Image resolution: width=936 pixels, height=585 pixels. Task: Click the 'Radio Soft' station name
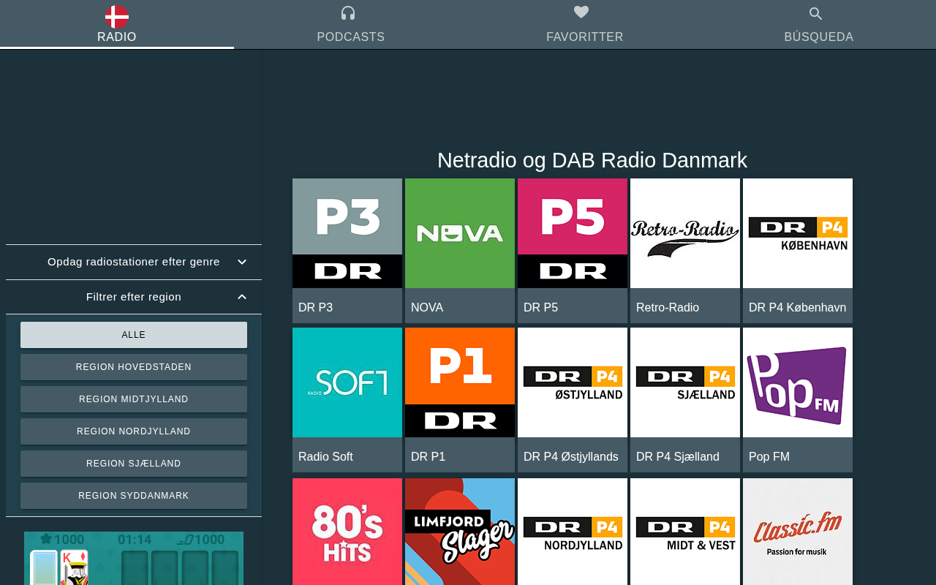[x=325, y=457]
